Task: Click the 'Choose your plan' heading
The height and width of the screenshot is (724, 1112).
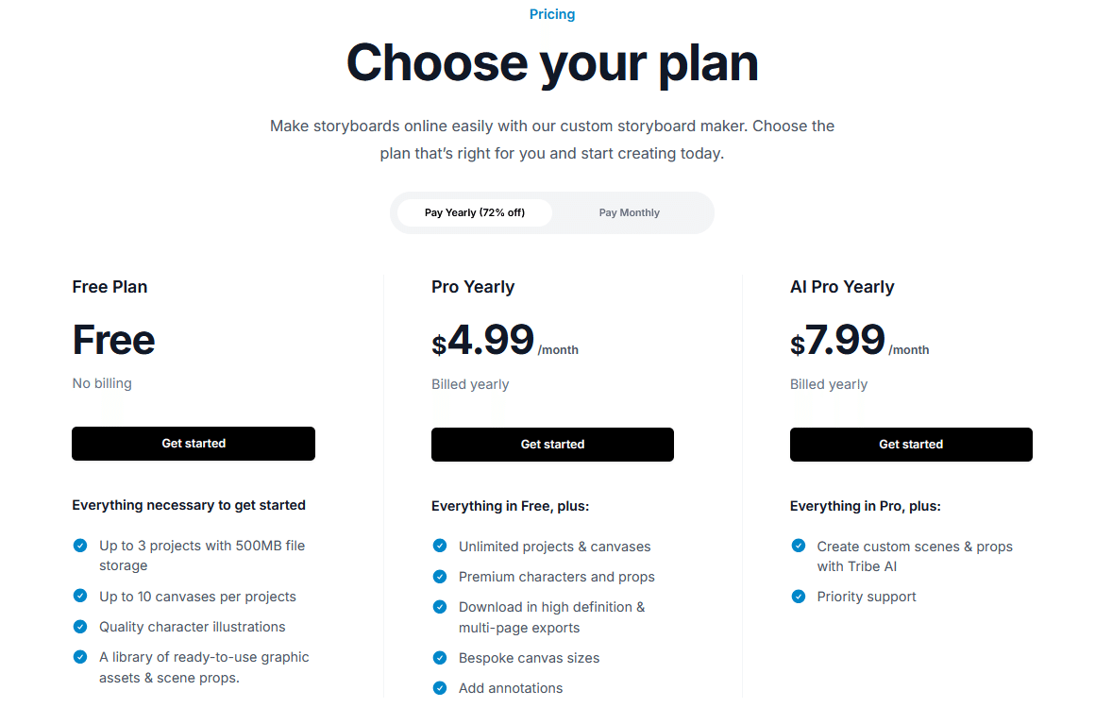Action: [552, 63]
